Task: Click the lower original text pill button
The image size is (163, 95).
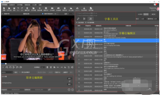Action: click(x=70, y=84)
